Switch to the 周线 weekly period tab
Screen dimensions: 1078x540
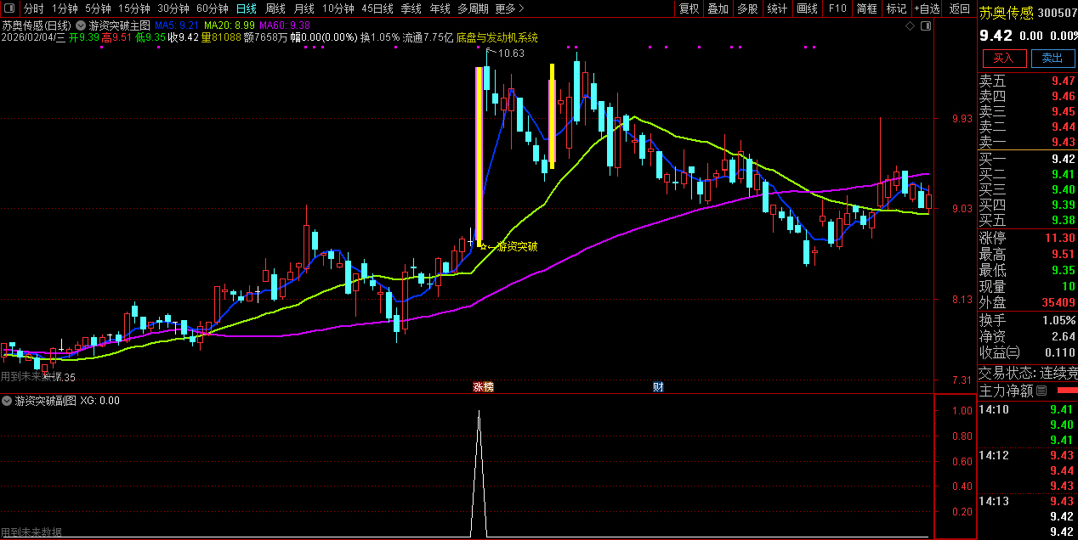tap(275, 8)
